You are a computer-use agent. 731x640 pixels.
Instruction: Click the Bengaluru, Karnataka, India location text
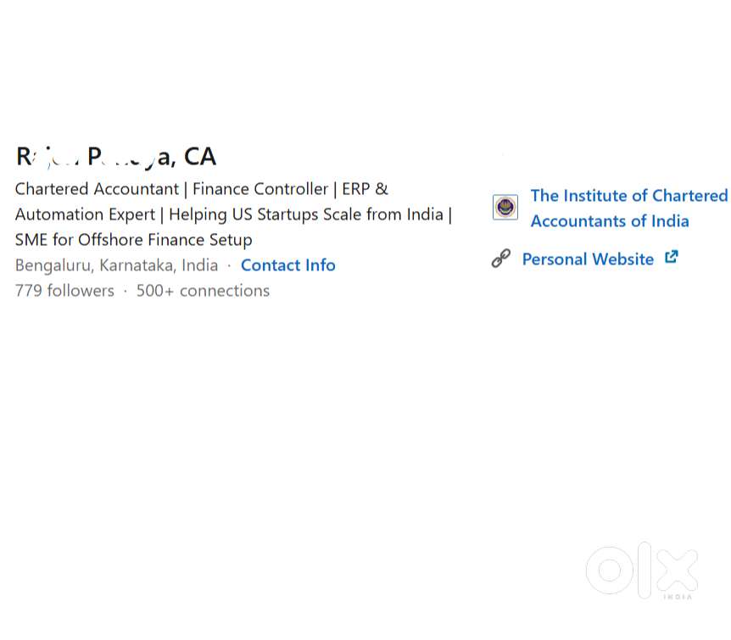pyautogui.click(x=116, y=264)
